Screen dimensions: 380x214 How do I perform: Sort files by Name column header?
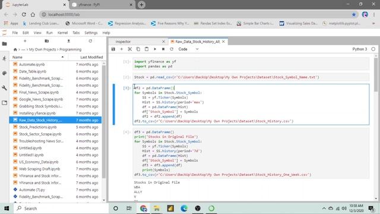coord(39,57)
